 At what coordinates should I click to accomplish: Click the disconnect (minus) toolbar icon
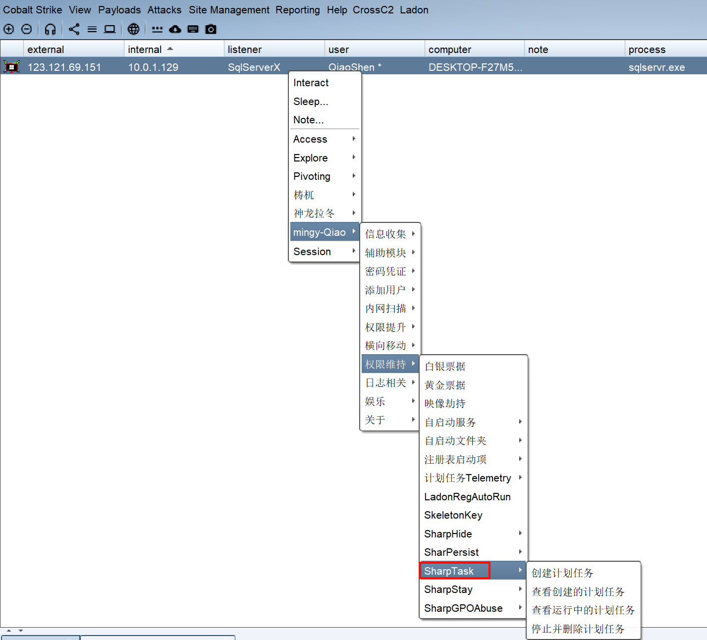click(x=27, y=29)
